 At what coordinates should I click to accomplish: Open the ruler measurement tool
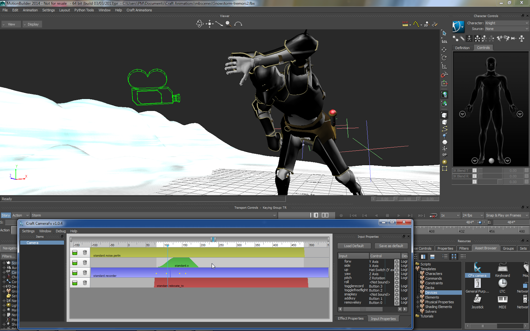click(405, 24)
